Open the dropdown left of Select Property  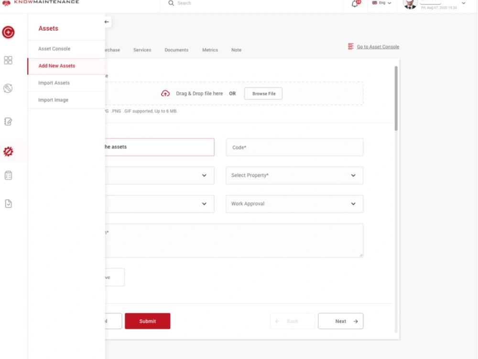(x=160, y=175)
